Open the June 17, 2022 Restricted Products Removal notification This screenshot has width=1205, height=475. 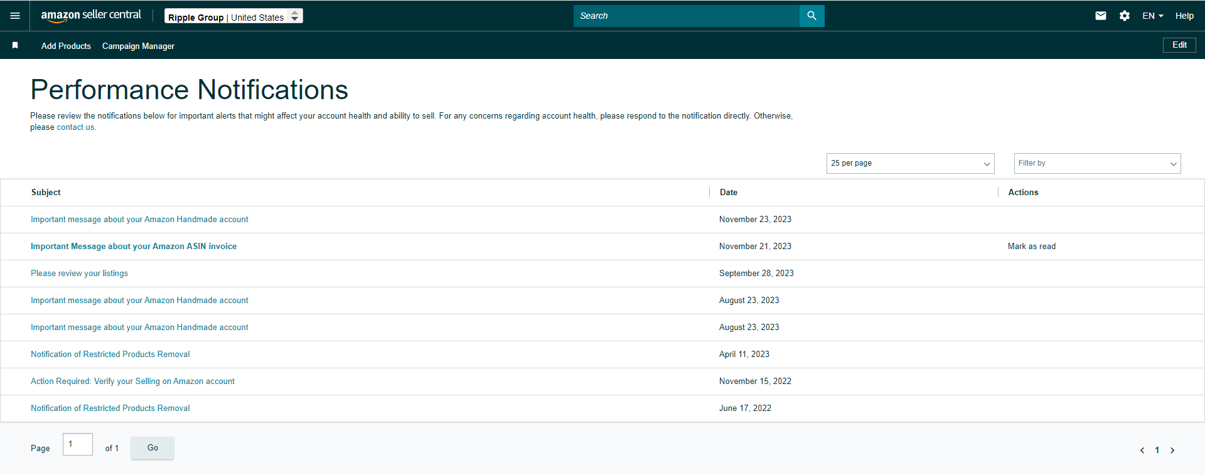click(110, 408)
